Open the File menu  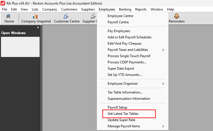5,9
